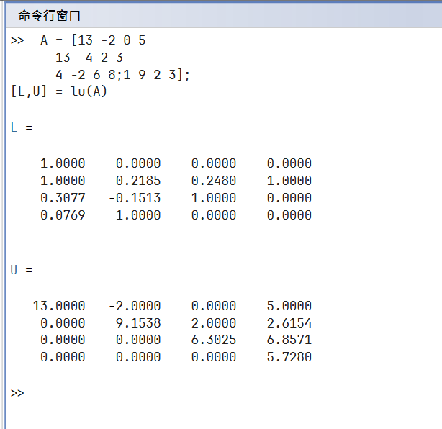This screenshot has height=429, width=442.
Task: Click the value -0.1513 in matrix L
Action: [135, 198]
